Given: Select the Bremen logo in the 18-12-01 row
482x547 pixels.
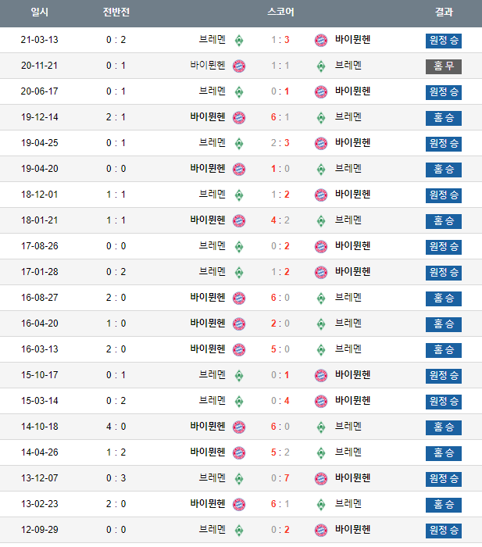Looking at the screenshot, I should click(239, 195).
